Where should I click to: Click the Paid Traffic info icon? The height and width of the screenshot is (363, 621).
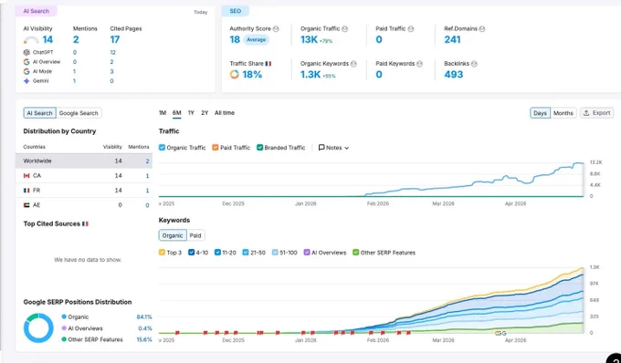tap(411, 29)
